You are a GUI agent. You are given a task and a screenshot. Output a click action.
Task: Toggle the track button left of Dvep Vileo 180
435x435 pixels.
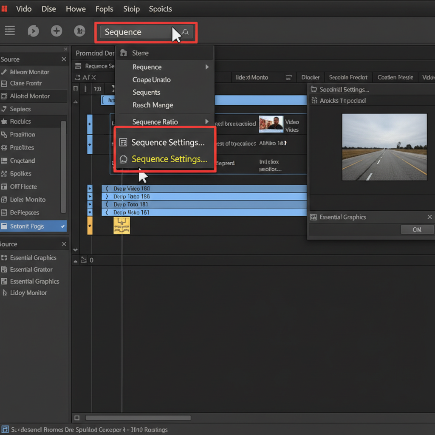coord(90,188)
